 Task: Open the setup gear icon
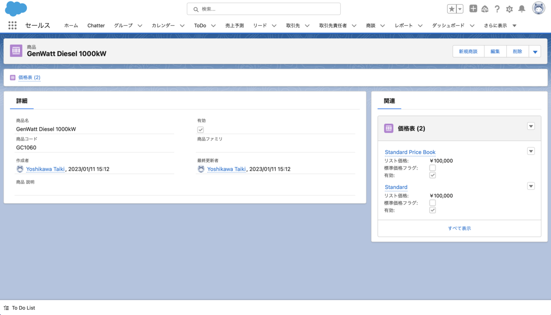(509, 9)
